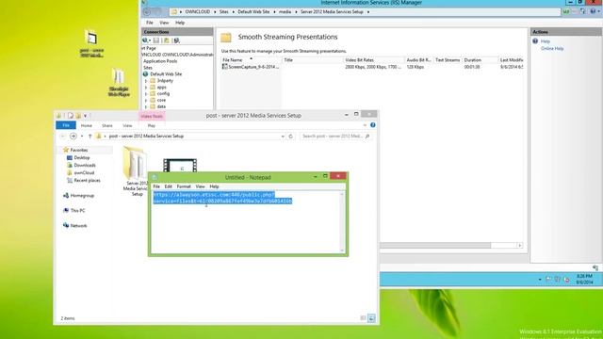603x339 pixels.
Task: Click the IIS Connections globe connect icon
Action: [145, 40]
